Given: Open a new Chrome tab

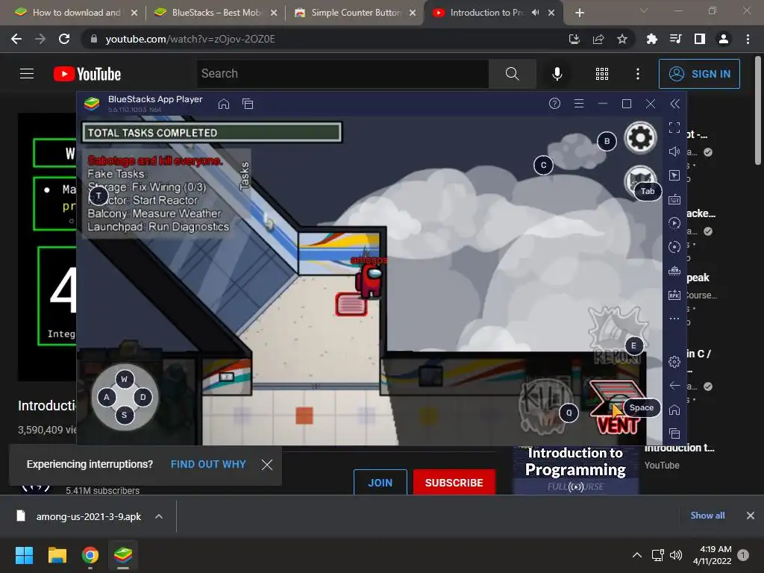Looking at the screenshot, I should 579,13.
